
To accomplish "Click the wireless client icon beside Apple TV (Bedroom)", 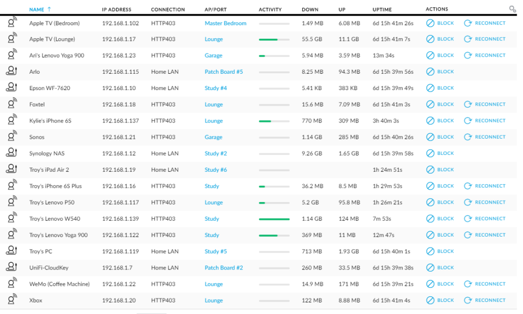I will (x=11, y=23).
